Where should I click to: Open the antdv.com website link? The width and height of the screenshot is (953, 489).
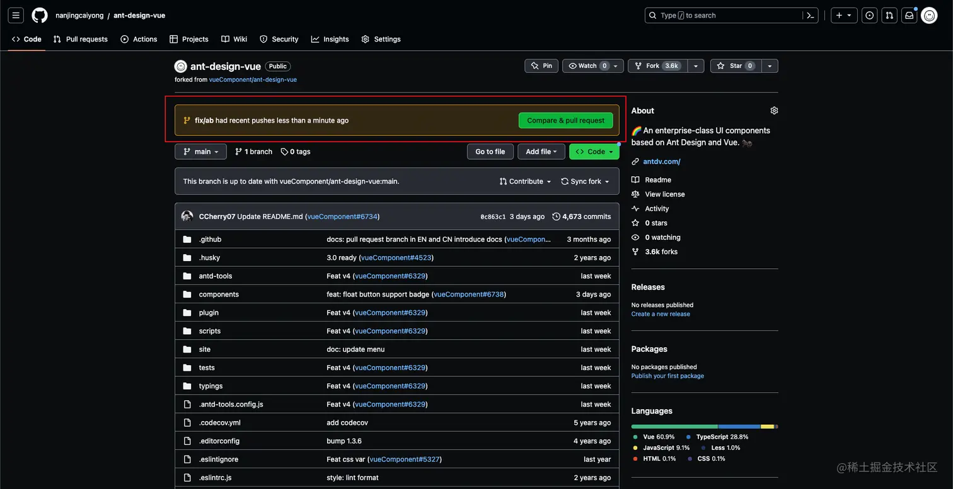[662, 162]
